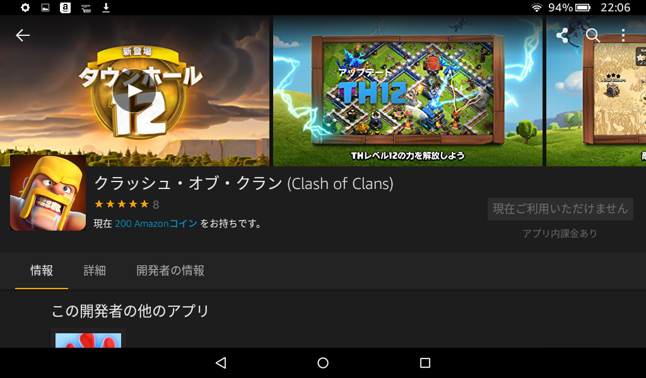Tap the download arrow status icon
646x378 pixels.
106,8
